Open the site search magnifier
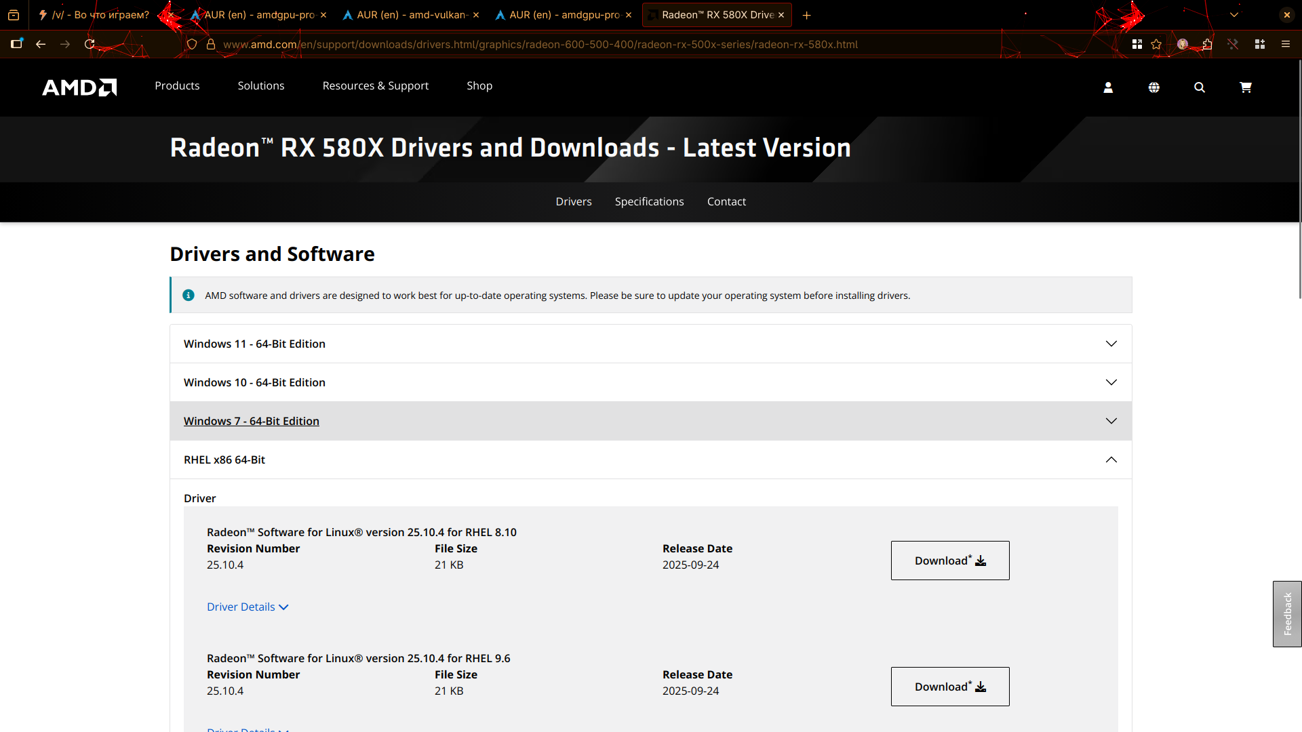Viewport: 1302px width, 732px height. pos(1200,87)
